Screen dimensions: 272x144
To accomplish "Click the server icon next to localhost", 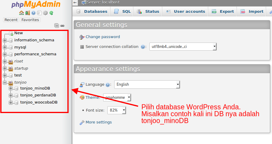I will [x=84, y=3].
